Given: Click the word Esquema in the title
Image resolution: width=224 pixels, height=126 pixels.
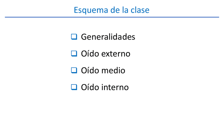Looking at the screenshot, I should tap(88, 10).
